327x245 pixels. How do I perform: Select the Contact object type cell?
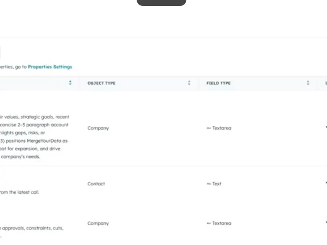click(96, 184)
